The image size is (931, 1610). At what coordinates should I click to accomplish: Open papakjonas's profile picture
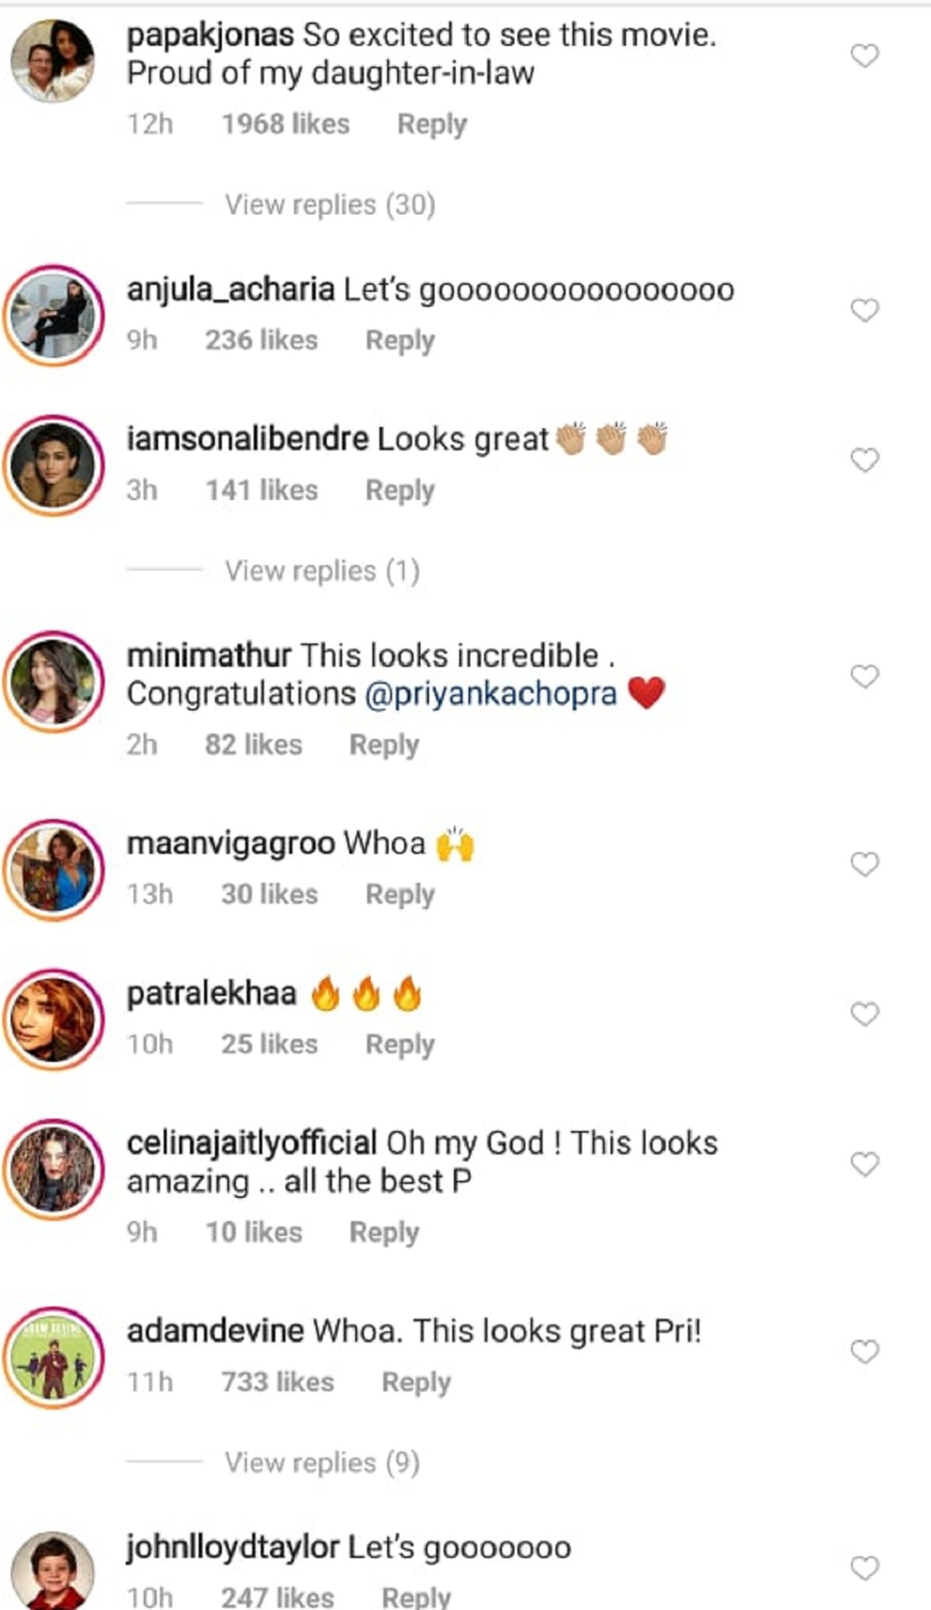point(53,61)
